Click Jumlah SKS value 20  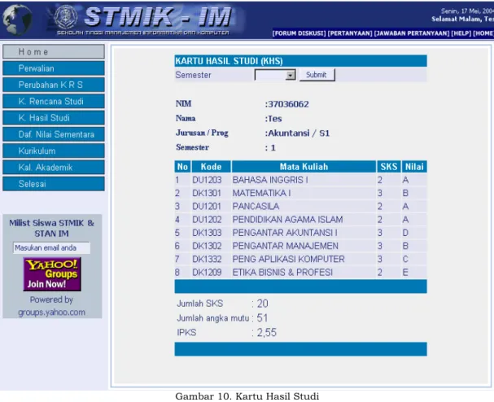[x=262, y=304]
